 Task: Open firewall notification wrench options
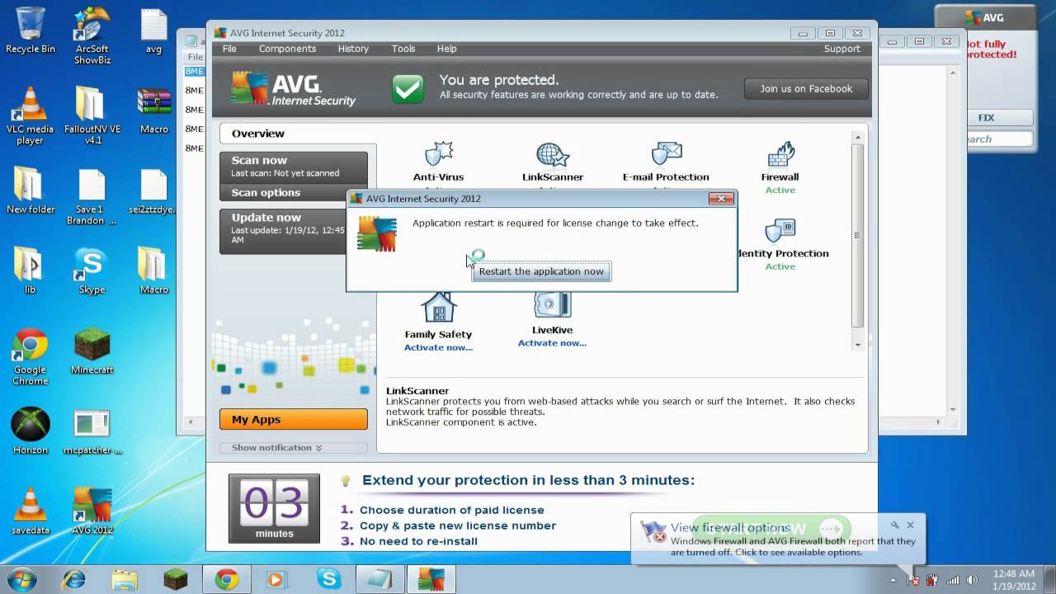pyautogui.click(x=894, y=525)
